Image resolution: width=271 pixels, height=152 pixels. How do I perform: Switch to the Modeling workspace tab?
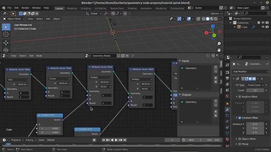tap(72, 8)
